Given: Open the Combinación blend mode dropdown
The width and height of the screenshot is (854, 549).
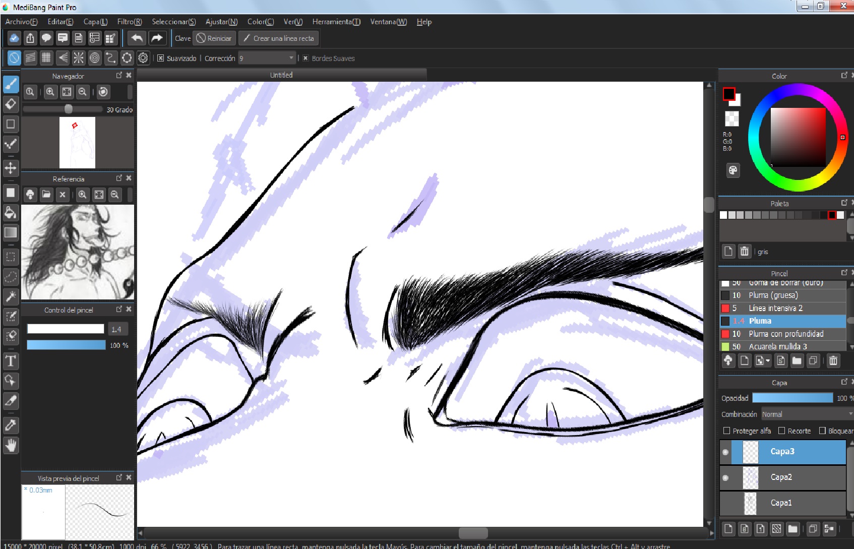Looking at the screenshot, I should click(807, 414).
